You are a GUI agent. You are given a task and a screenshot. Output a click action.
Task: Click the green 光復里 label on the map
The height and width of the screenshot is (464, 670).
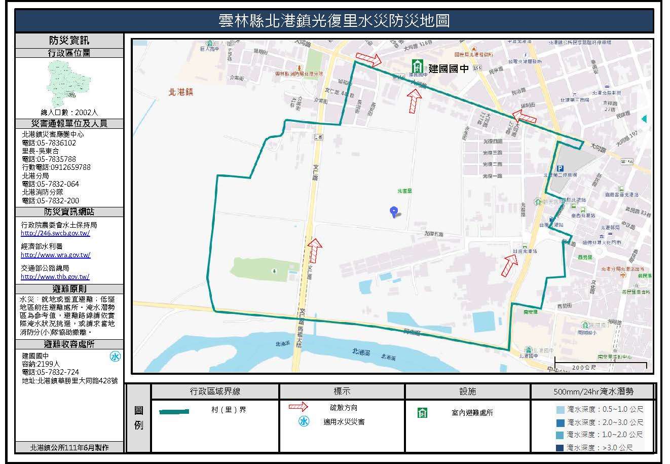(x=405, y=192)
